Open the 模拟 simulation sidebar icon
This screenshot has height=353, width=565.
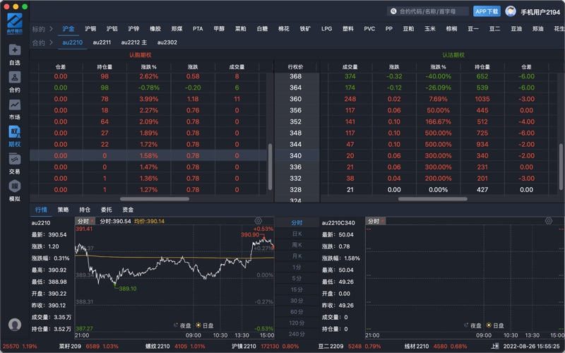click(14, 190)
